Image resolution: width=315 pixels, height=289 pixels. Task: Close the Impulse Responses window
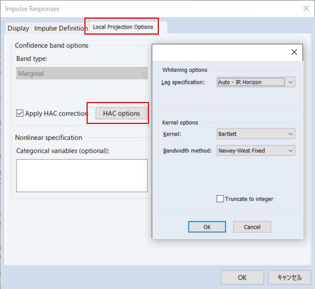306,8
